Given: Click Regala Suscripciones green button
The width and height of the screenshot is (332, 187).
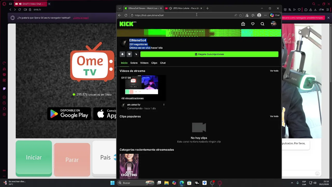Looking at the screenshot, I should pyautogui.click(x=209, y=54).
